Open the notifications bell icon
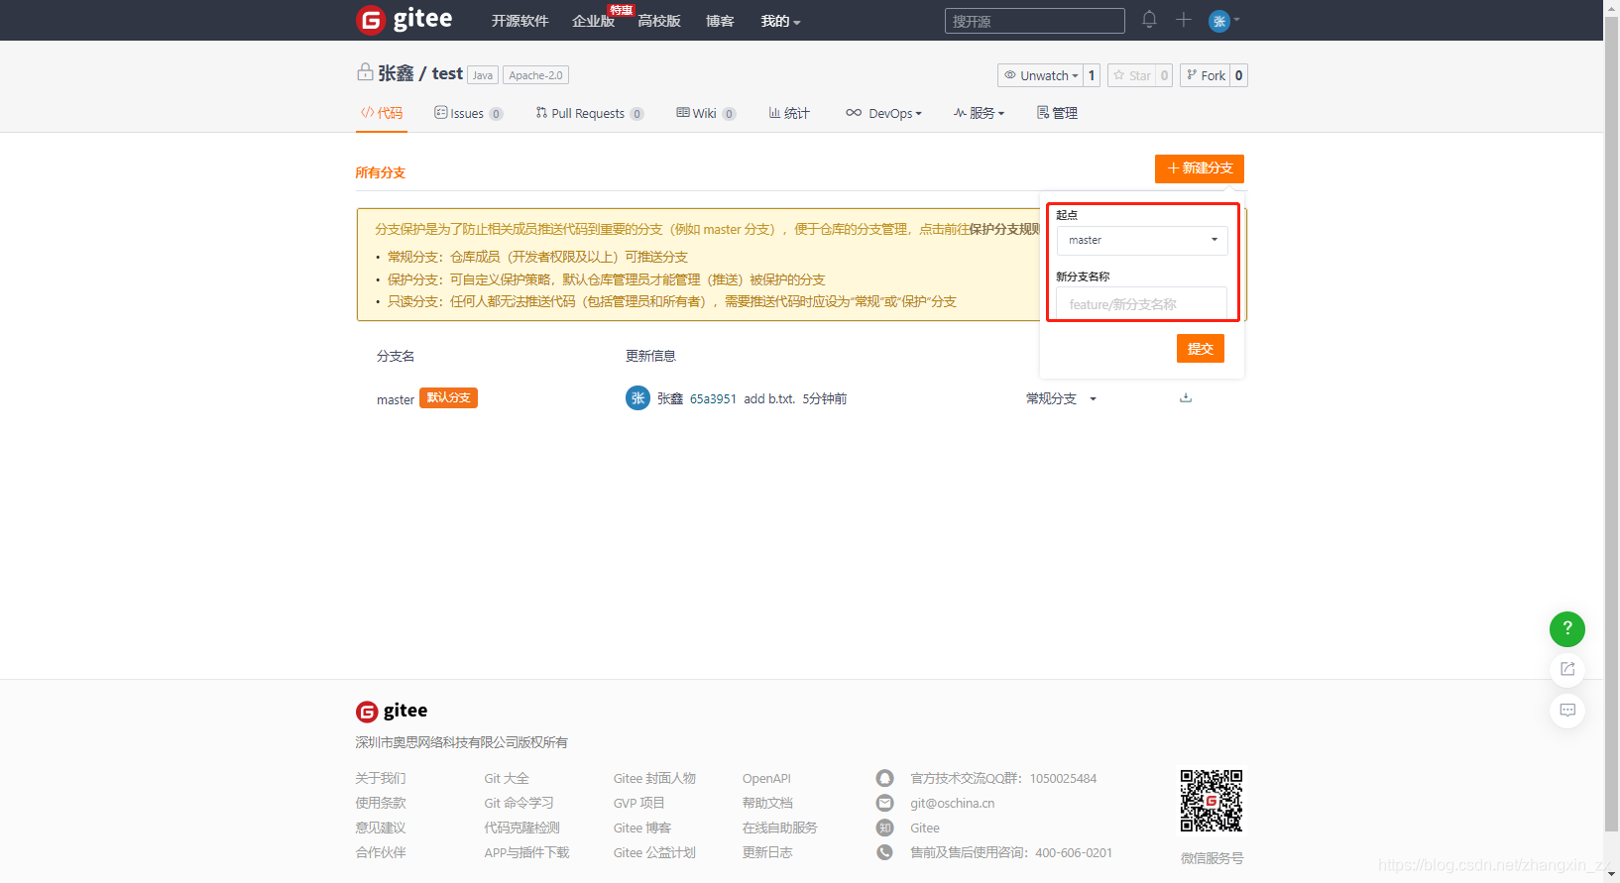 (x=1149, y=20)
